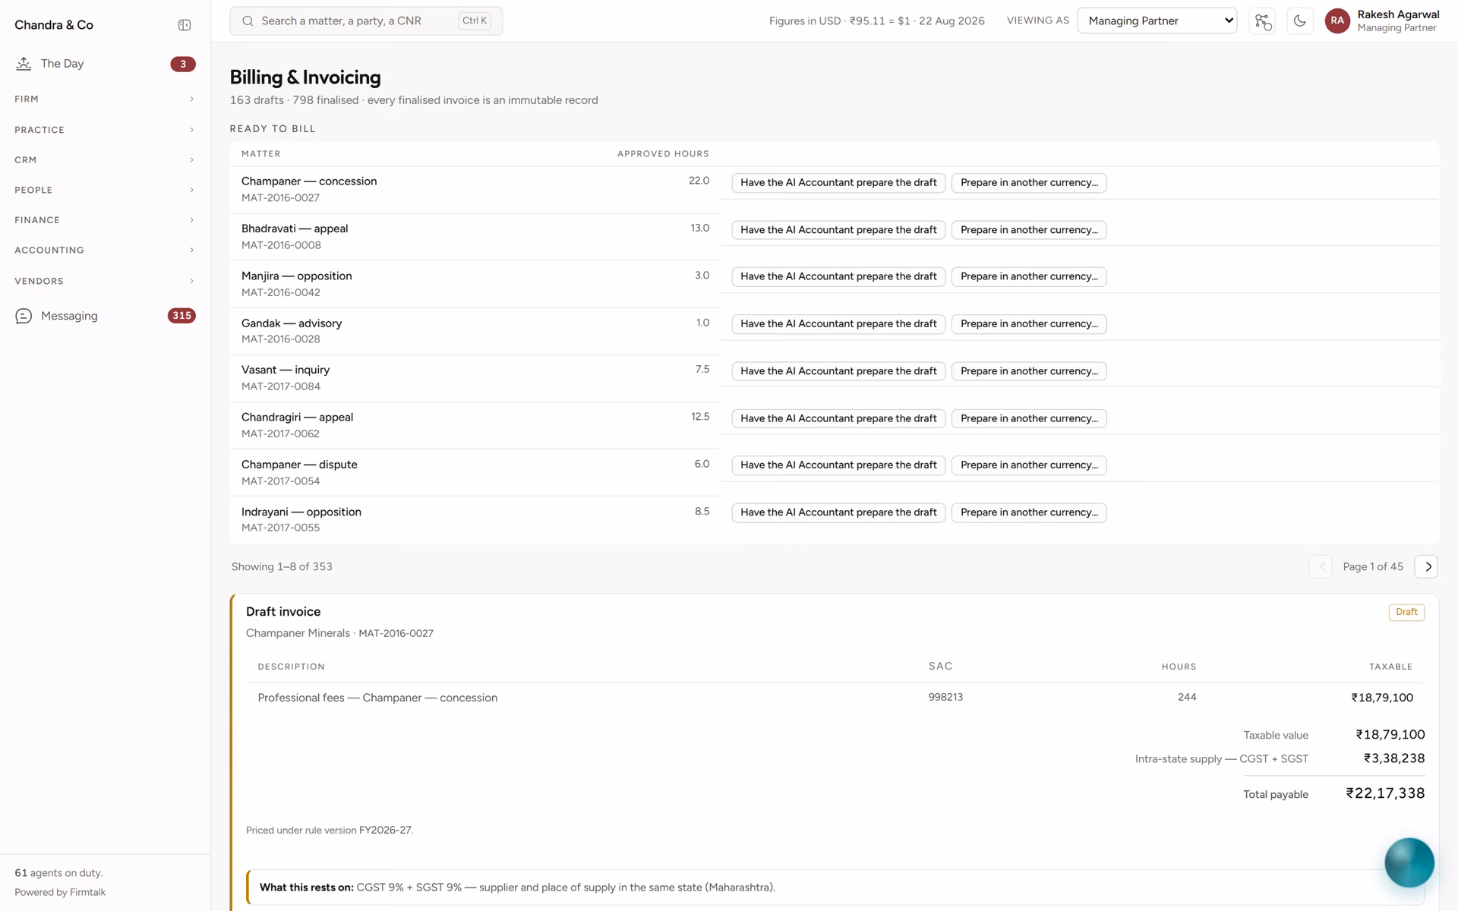Click the Ctrl K shortcut hint
The image size is (1458, 911).
[x=475, y=20]
